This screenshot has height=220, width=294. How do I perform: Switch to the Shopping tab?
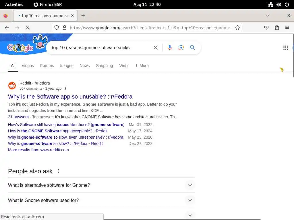click(105, 66)
